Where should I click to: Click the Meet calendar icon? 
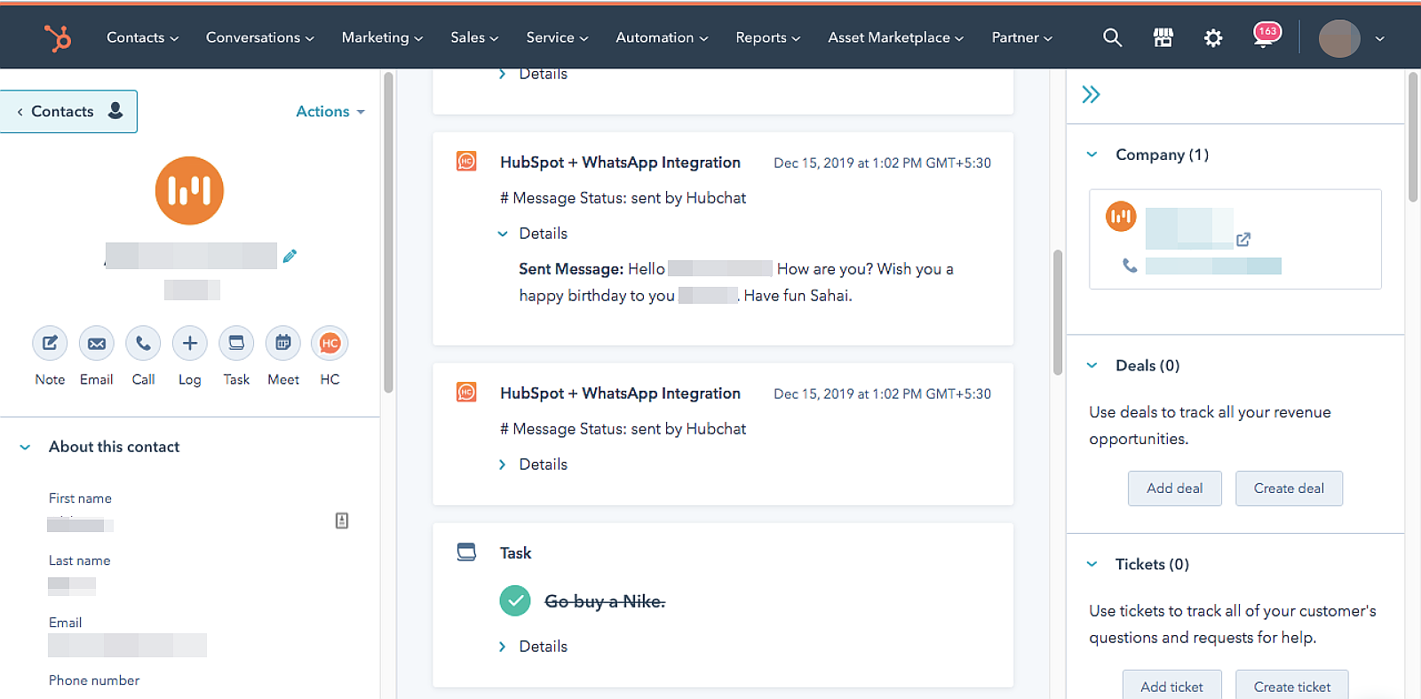[x=283, y=343]
